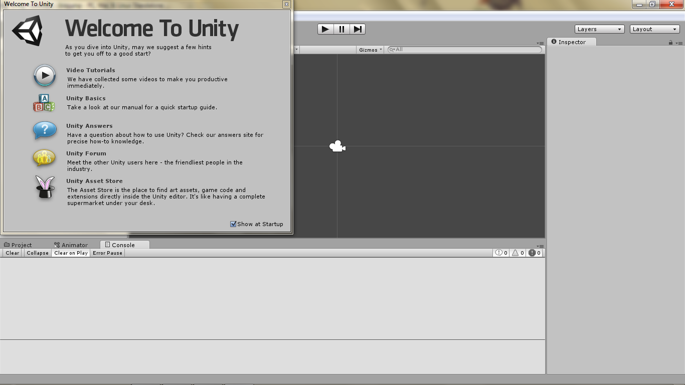This screenshot has width=685, height=385.
Task: Enable Error Pause in the Console
Action: 107,253
